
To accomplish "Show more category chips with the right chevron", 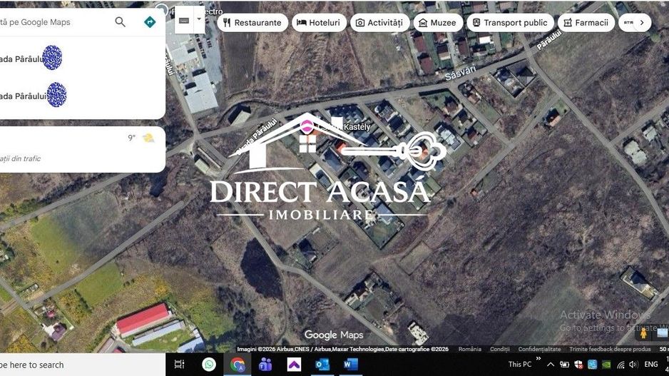I will [642, 23].
